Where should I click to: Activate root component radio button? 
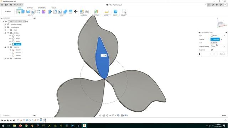[27, 21]
